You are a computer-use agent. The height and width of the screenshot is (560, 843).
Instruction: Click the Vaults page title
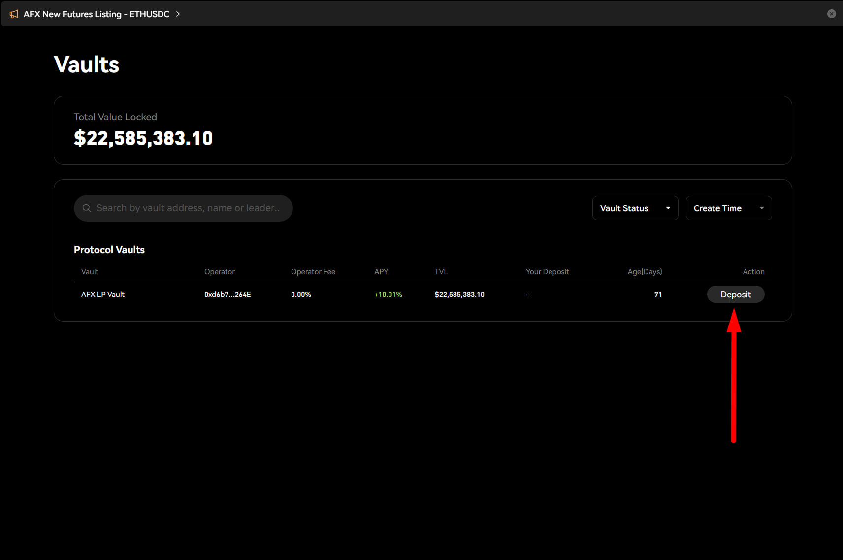[87, 64]
